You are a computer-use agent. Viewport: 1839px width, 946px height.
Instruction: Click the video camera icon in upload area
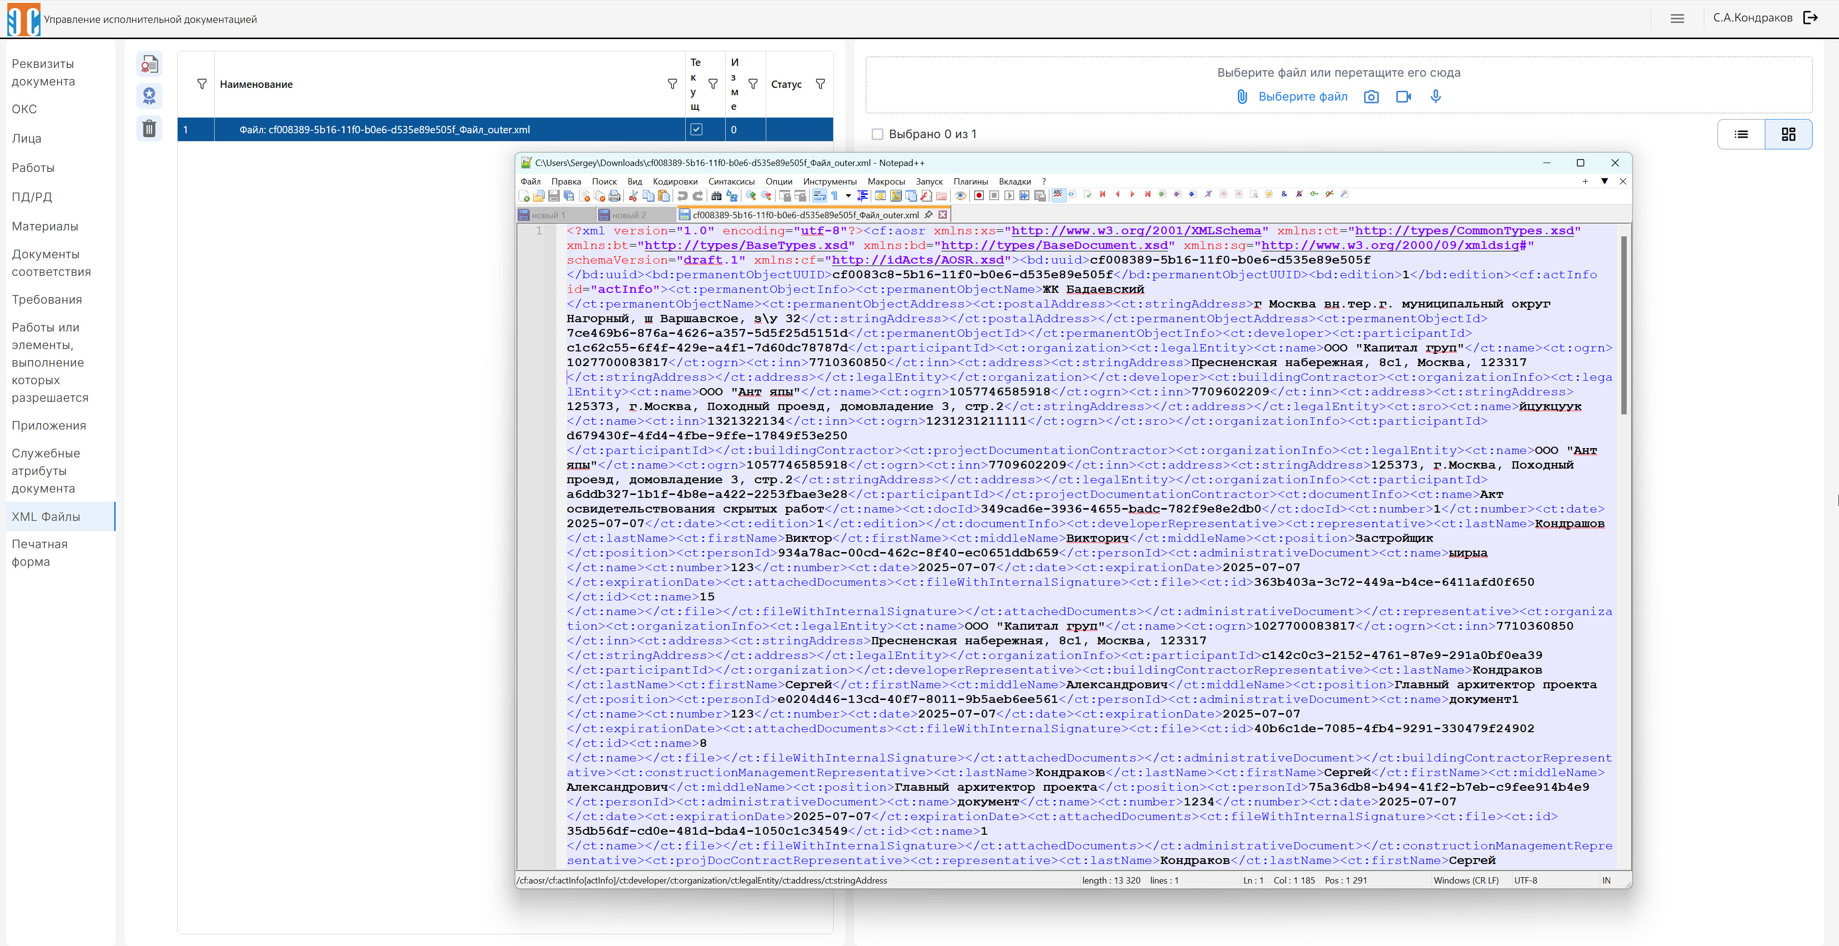(x=1404, y=96)
